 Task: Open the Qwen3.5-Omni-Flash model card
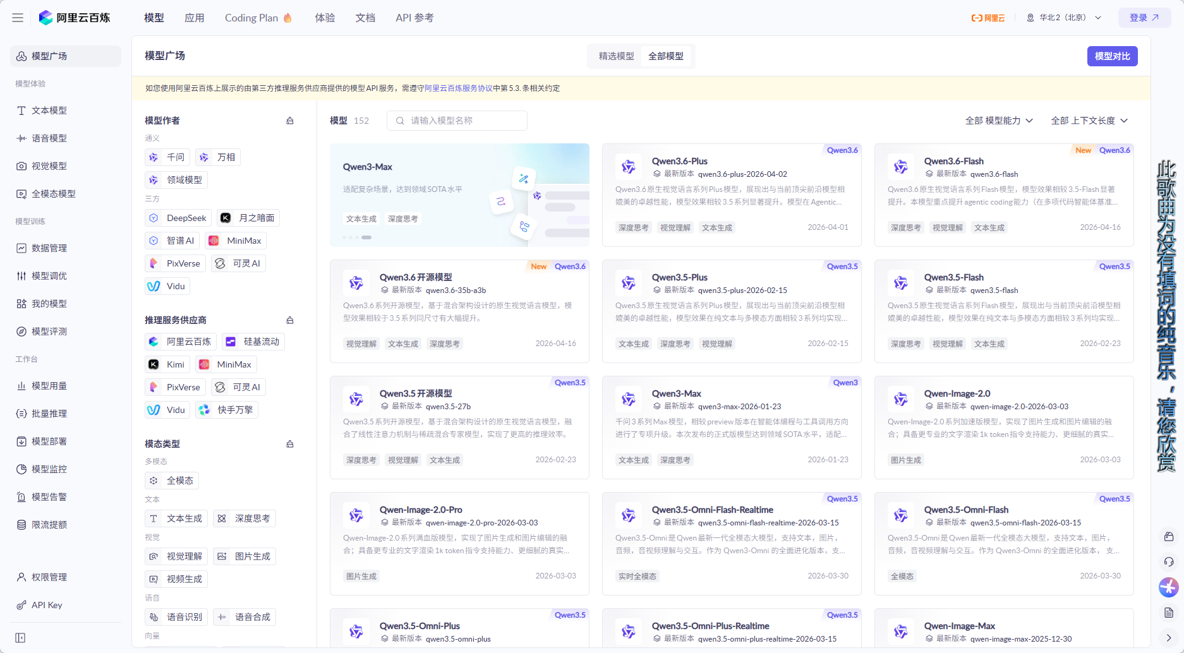[x=1004, y=544]
